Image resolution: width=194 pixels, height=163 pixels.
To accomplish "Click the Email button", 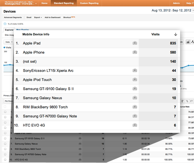I will (x=29, y=17).
